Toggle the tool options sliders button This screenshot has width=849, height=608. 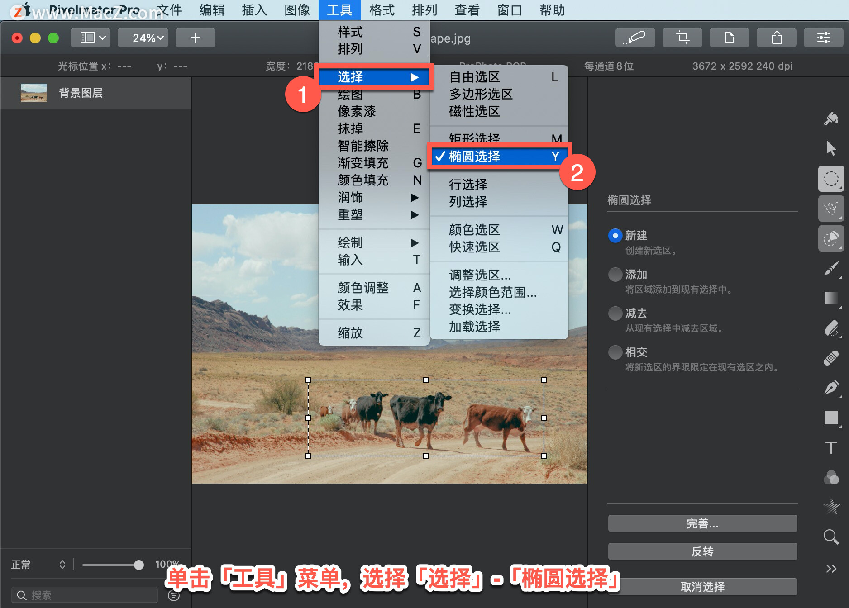point(823,38)
